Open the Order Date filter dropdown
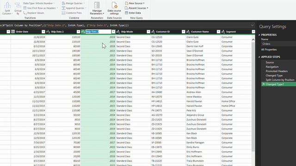296x166 pixels. (43, 32)
